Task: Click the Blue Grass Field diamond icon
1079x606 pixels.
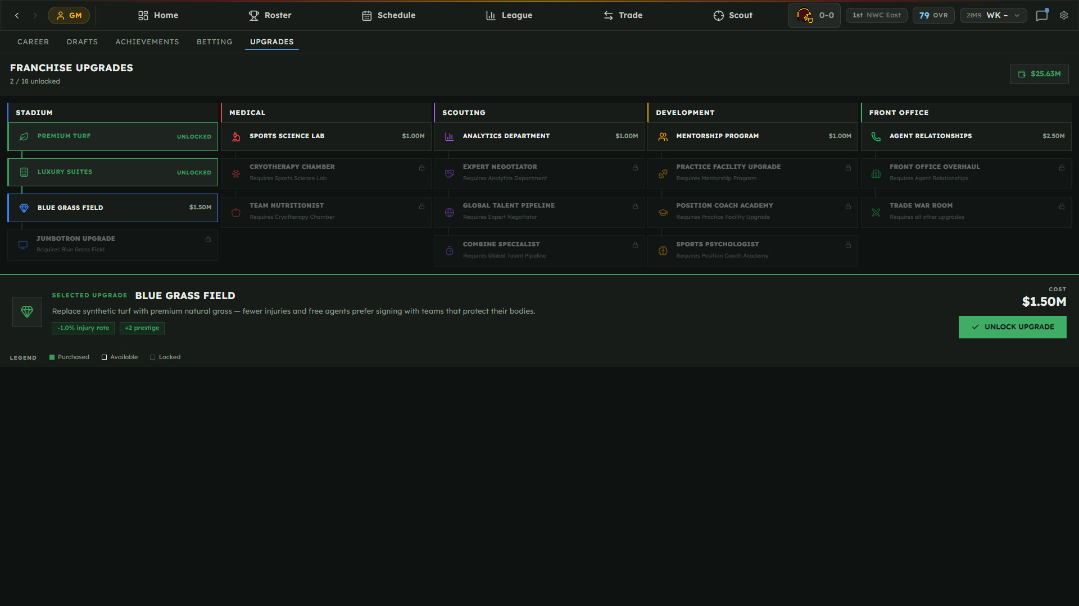Action: [24, 208]
